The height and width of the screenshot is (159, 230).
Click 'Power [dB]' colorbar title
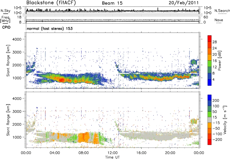tap(219, 61)
